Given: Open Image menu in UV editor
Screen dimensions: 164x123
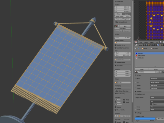Looking at the screenshot, I should click(x=152, y=42).
